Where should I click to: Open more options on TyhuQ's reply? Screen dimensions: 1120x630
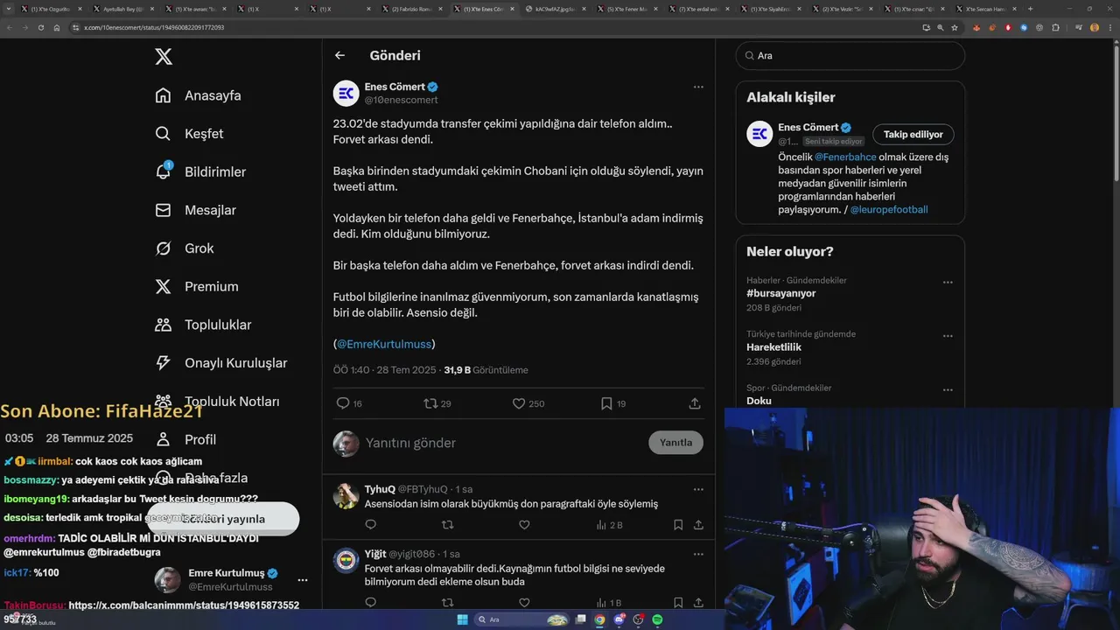tap(698, 489)
